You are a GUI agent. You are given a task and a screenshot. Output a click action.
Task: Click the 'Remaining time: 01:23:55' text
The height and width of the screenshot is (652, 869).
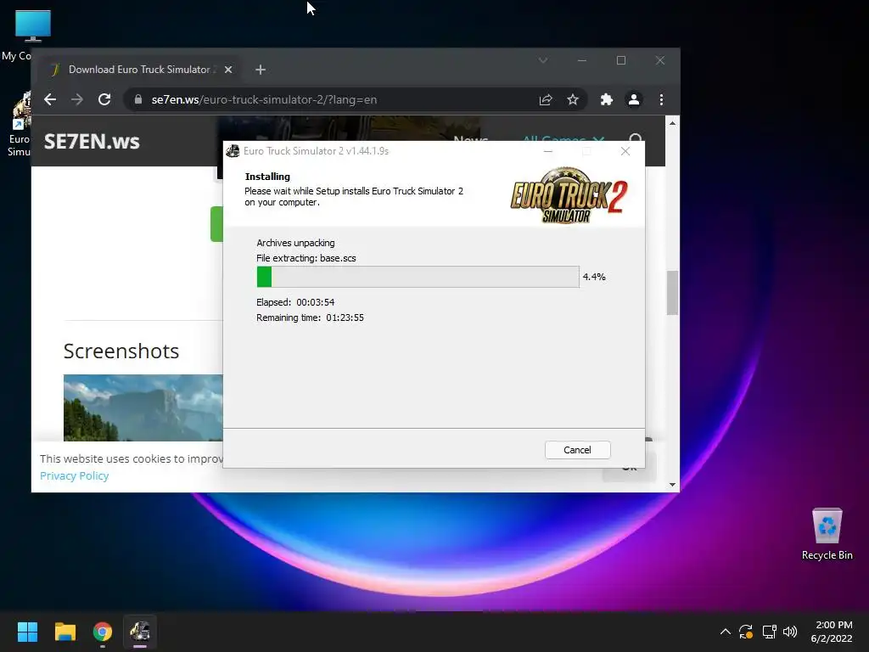coord(310,318)
